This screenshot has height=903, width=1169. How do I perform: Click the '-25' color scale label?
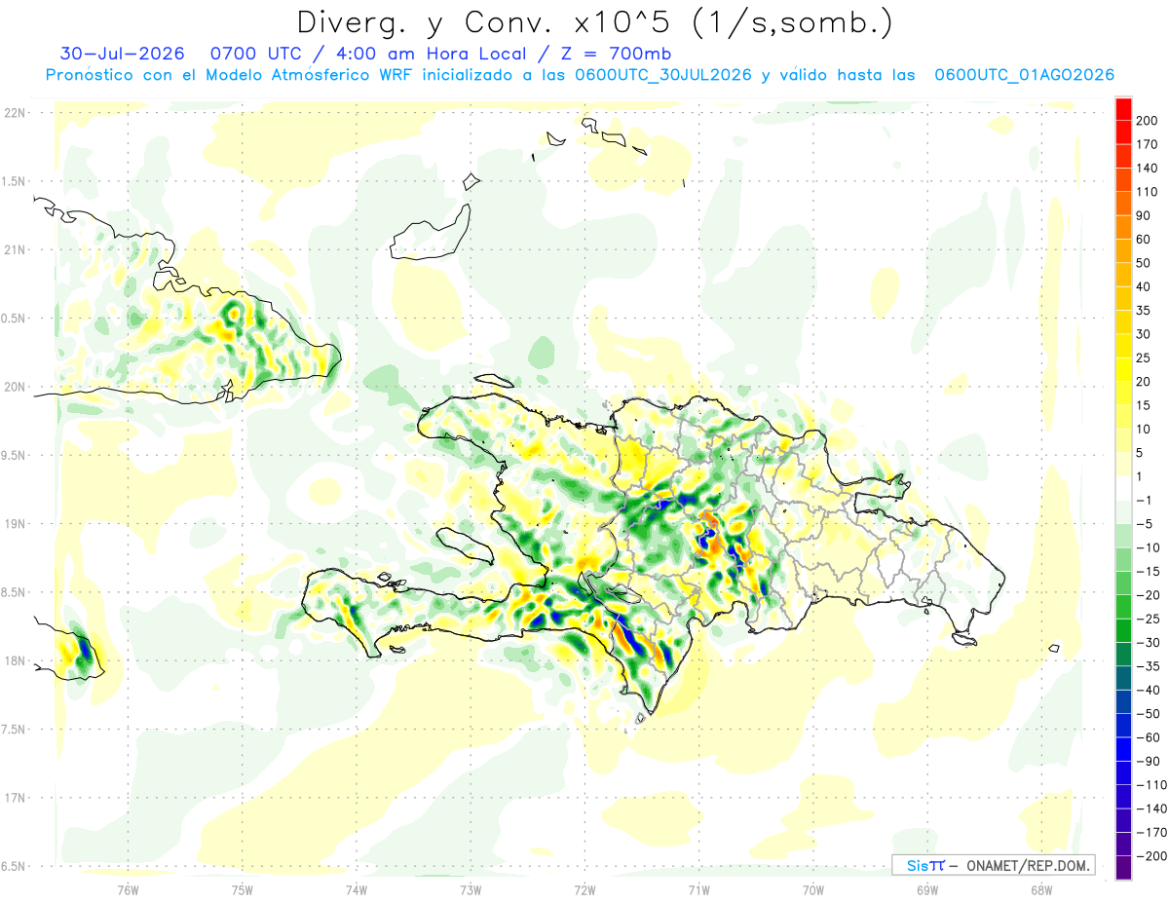(1147, 620)
